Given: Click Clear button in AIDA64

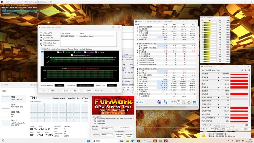Looking at the screenshot, I should pyautogui.click(x=66, y=91).
